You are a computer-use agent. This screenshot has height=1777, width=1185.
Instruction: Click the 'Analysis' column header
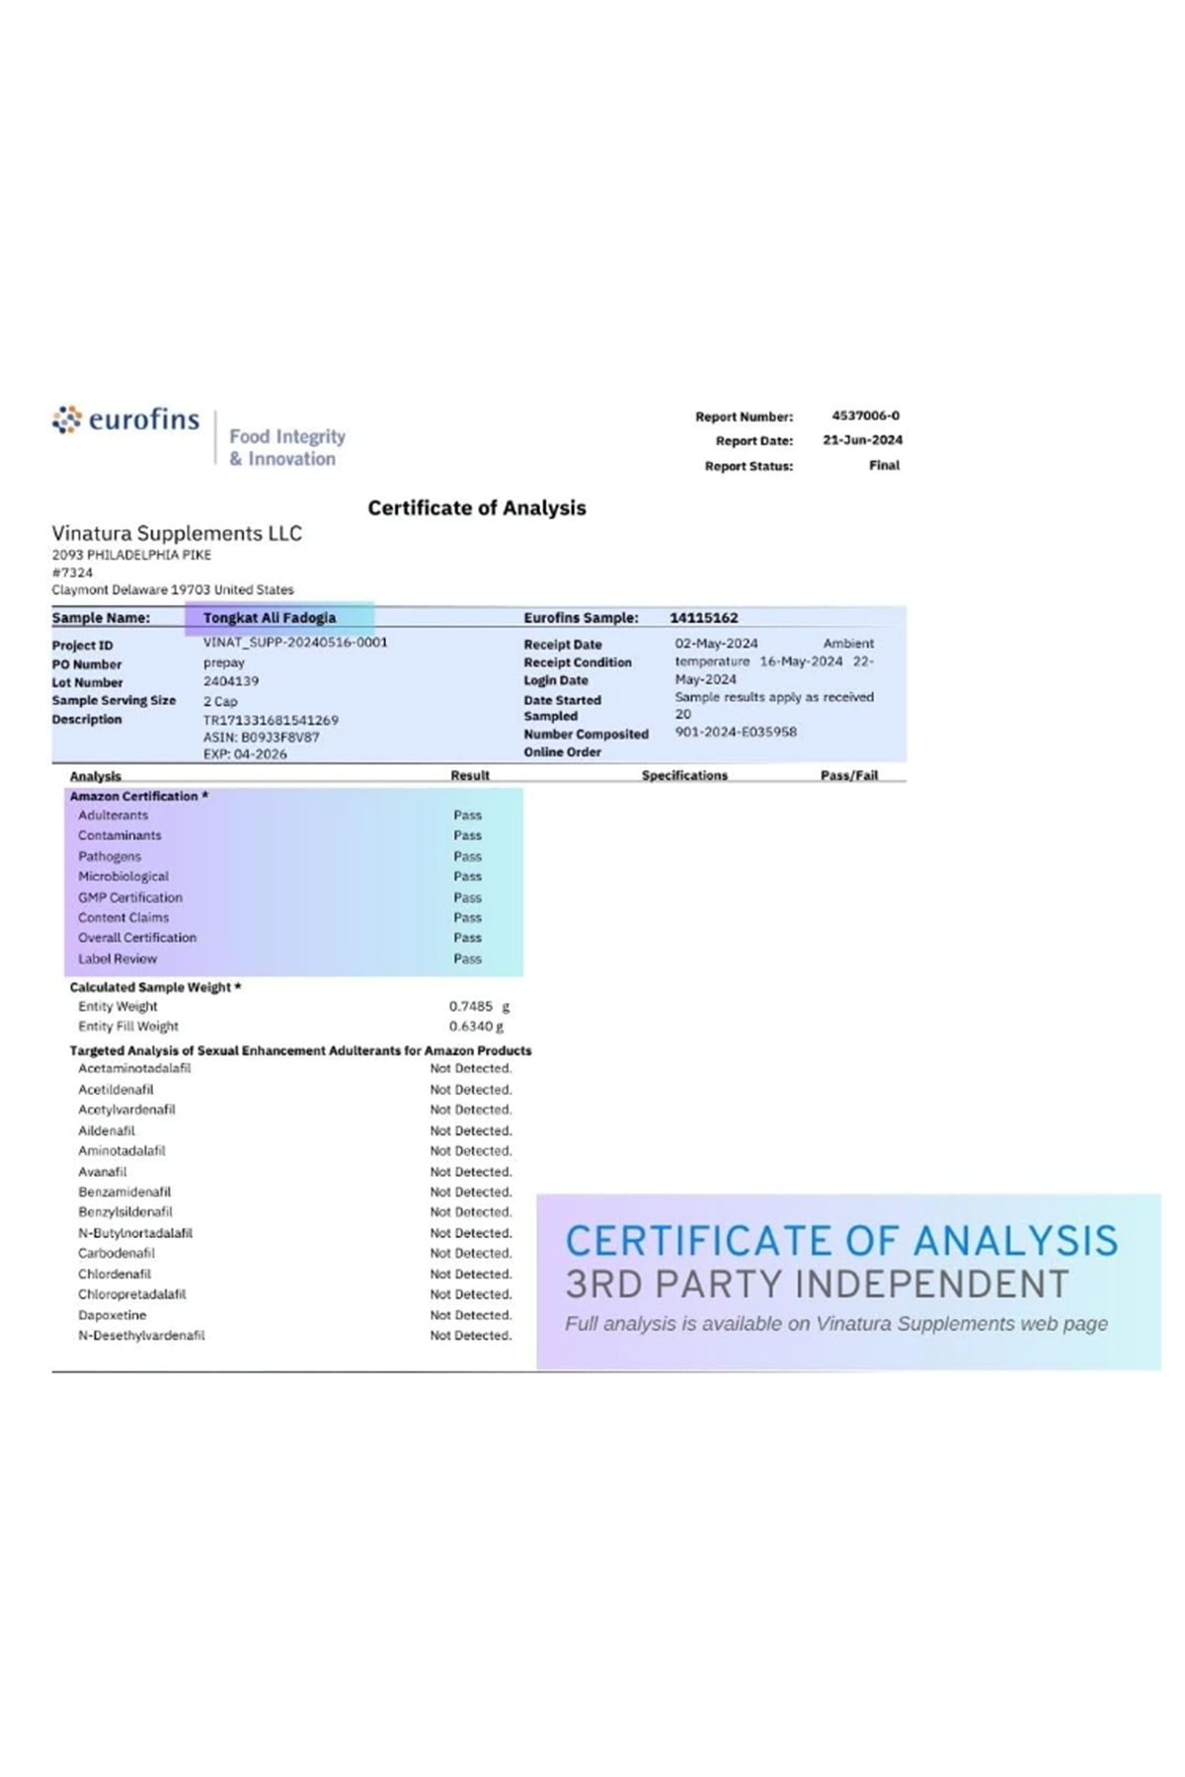pyautogui.click(x=96, y=776)
